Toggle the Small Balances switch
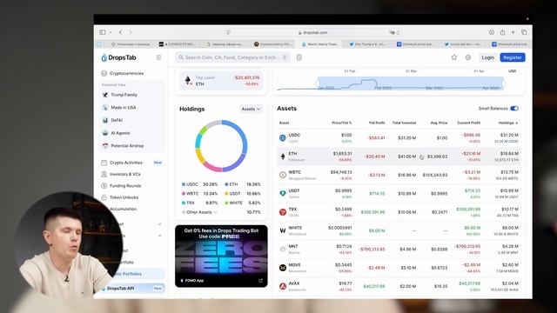 [x=514, y=109]
